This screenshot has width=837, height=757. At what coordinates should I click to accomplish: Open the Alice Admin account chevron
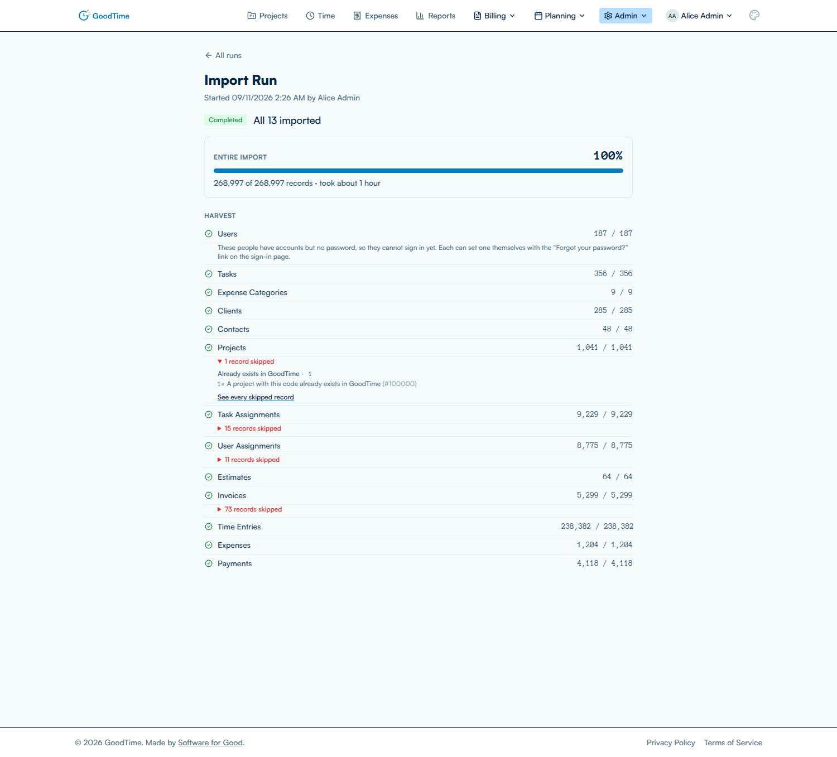[x=729, y=16]
